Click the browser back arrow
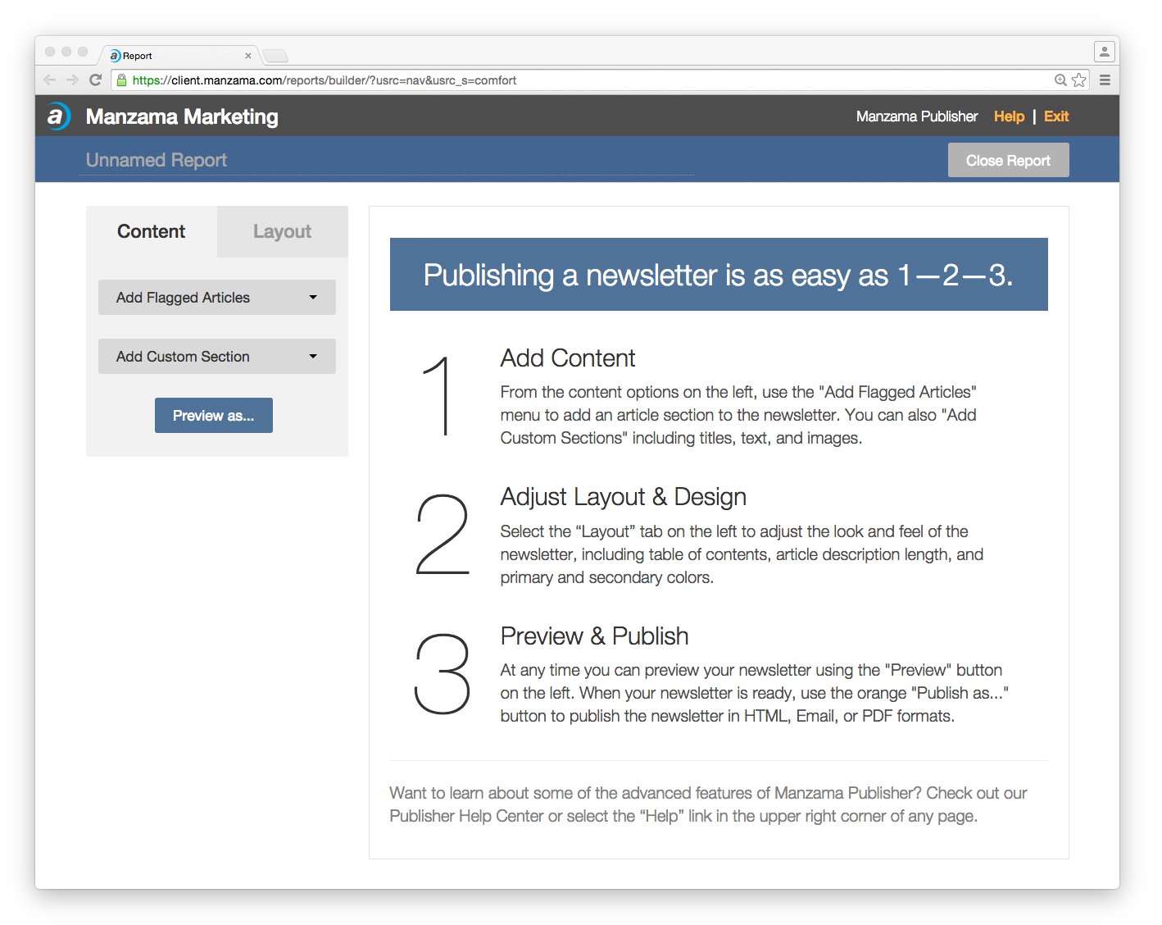Screen dimensions: 1162x925 (x=49, y=80)
